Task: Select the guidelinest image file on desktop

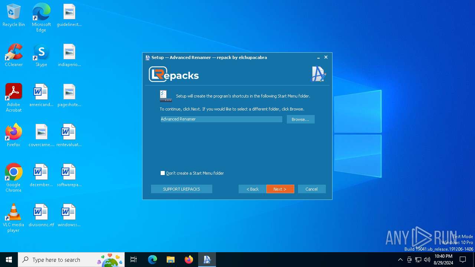Action: pos(69,16)
